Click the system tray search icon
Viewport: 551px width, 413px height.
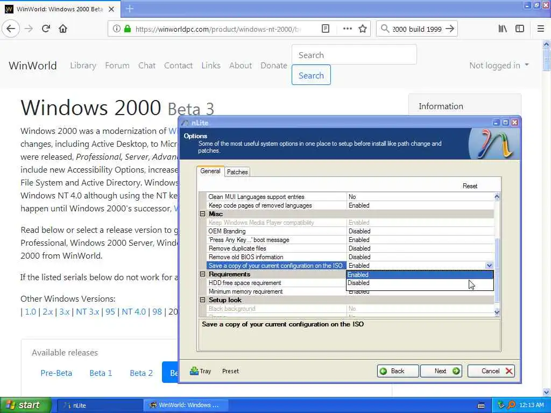coord(511,405)
